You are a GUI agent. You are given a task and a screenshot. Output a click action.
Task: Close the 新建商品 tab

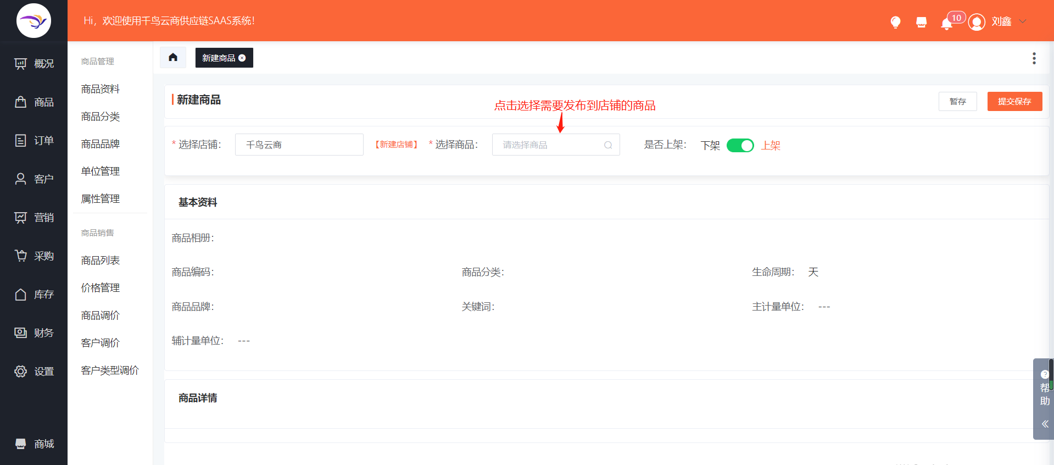click(242, 58)
